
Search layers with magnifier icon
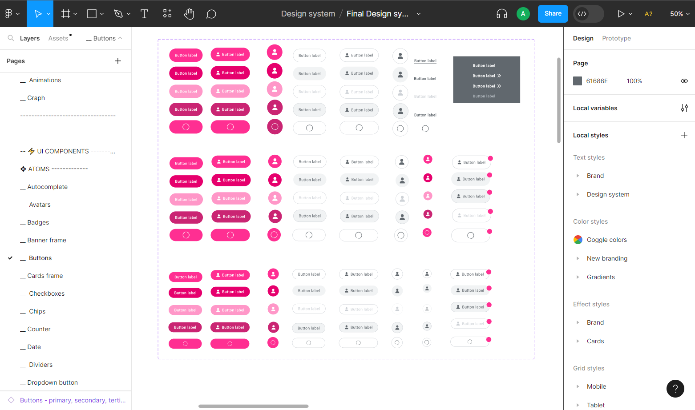pyautogui.click(x=11, y=38)
